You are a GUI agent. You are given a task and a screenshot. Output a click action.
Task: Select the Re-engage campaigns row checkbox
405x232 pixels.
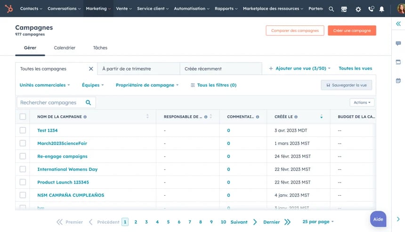[23, 156]
